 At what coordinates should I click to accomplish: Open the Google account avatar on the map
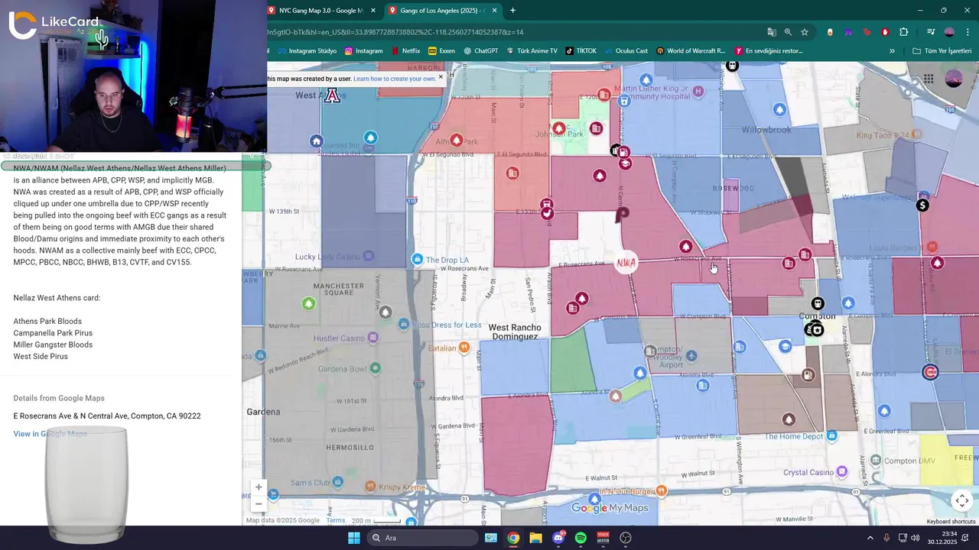954,79
